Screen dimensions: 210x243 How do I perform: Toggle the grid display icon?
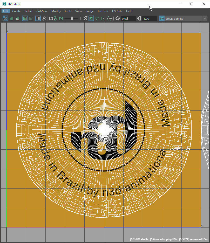pos(38,19)
